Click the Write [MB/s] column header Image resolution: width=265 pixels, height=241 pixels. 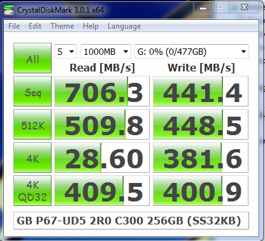click(x=201, y=68)
